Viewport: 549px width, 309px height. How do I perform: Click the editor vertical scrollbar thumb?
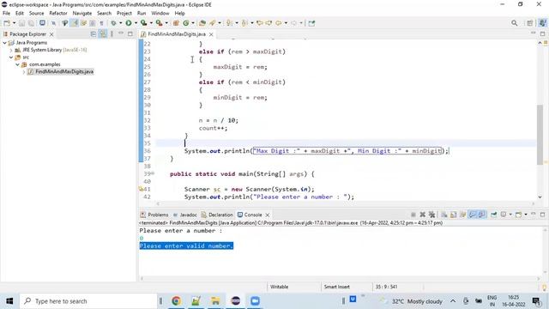pos(540,134)
